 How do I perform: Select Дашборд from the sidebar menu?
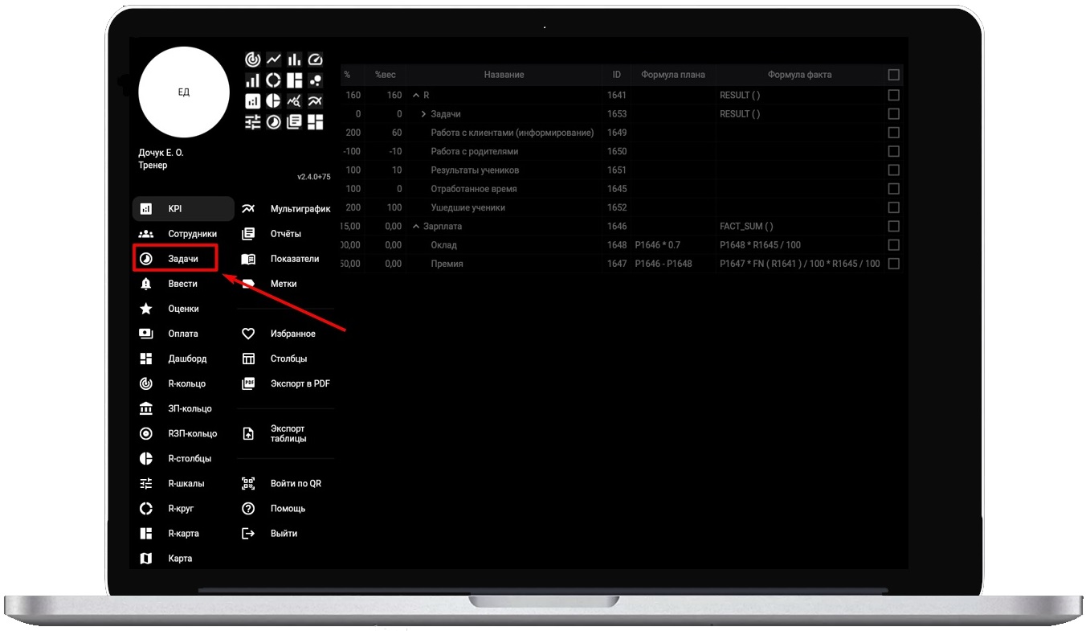pyautogui.click(x=186, y=359)
